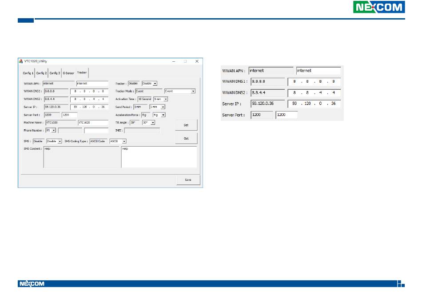Click the grey read-only SMS Content box
Image resolution: width=422 pixels, height=295 pixels.
pyautogui.click(x=82, y=157)
